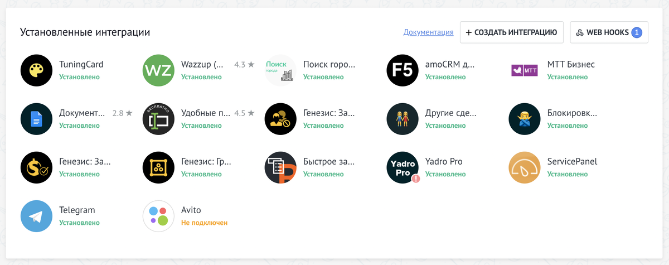The image size is (669, 265).
Task: Click the Web Hooks count badge 1
Action: click(637, 32)
